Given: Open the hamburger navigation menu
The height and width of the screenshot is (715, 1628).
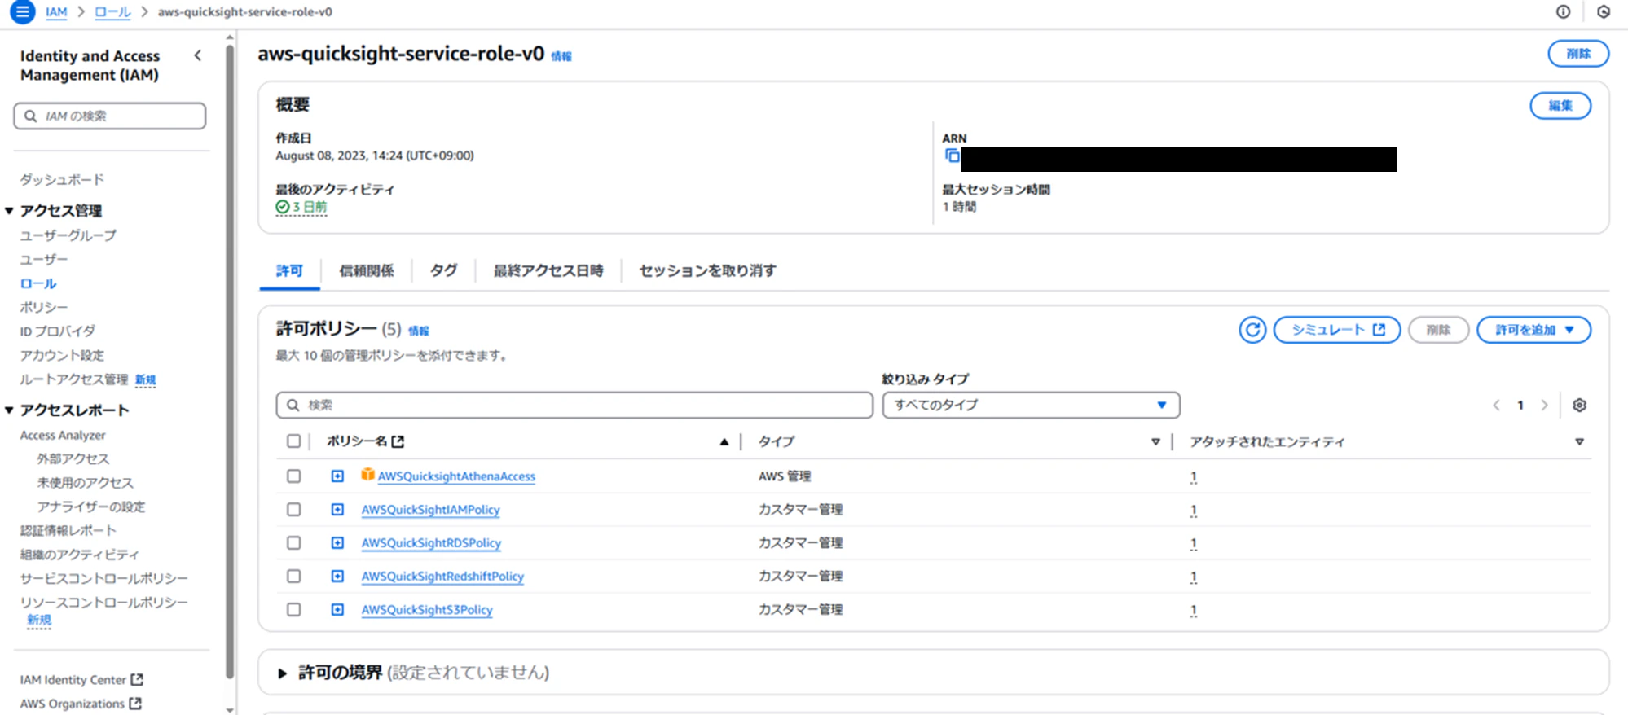Looking at the screenshot, I should (x=22, y=11).
